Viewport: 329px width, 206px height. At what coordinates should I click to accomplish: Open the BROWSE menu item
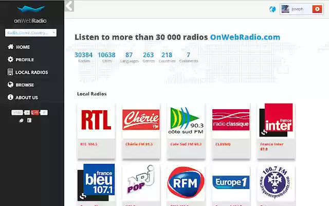point(25,85)
